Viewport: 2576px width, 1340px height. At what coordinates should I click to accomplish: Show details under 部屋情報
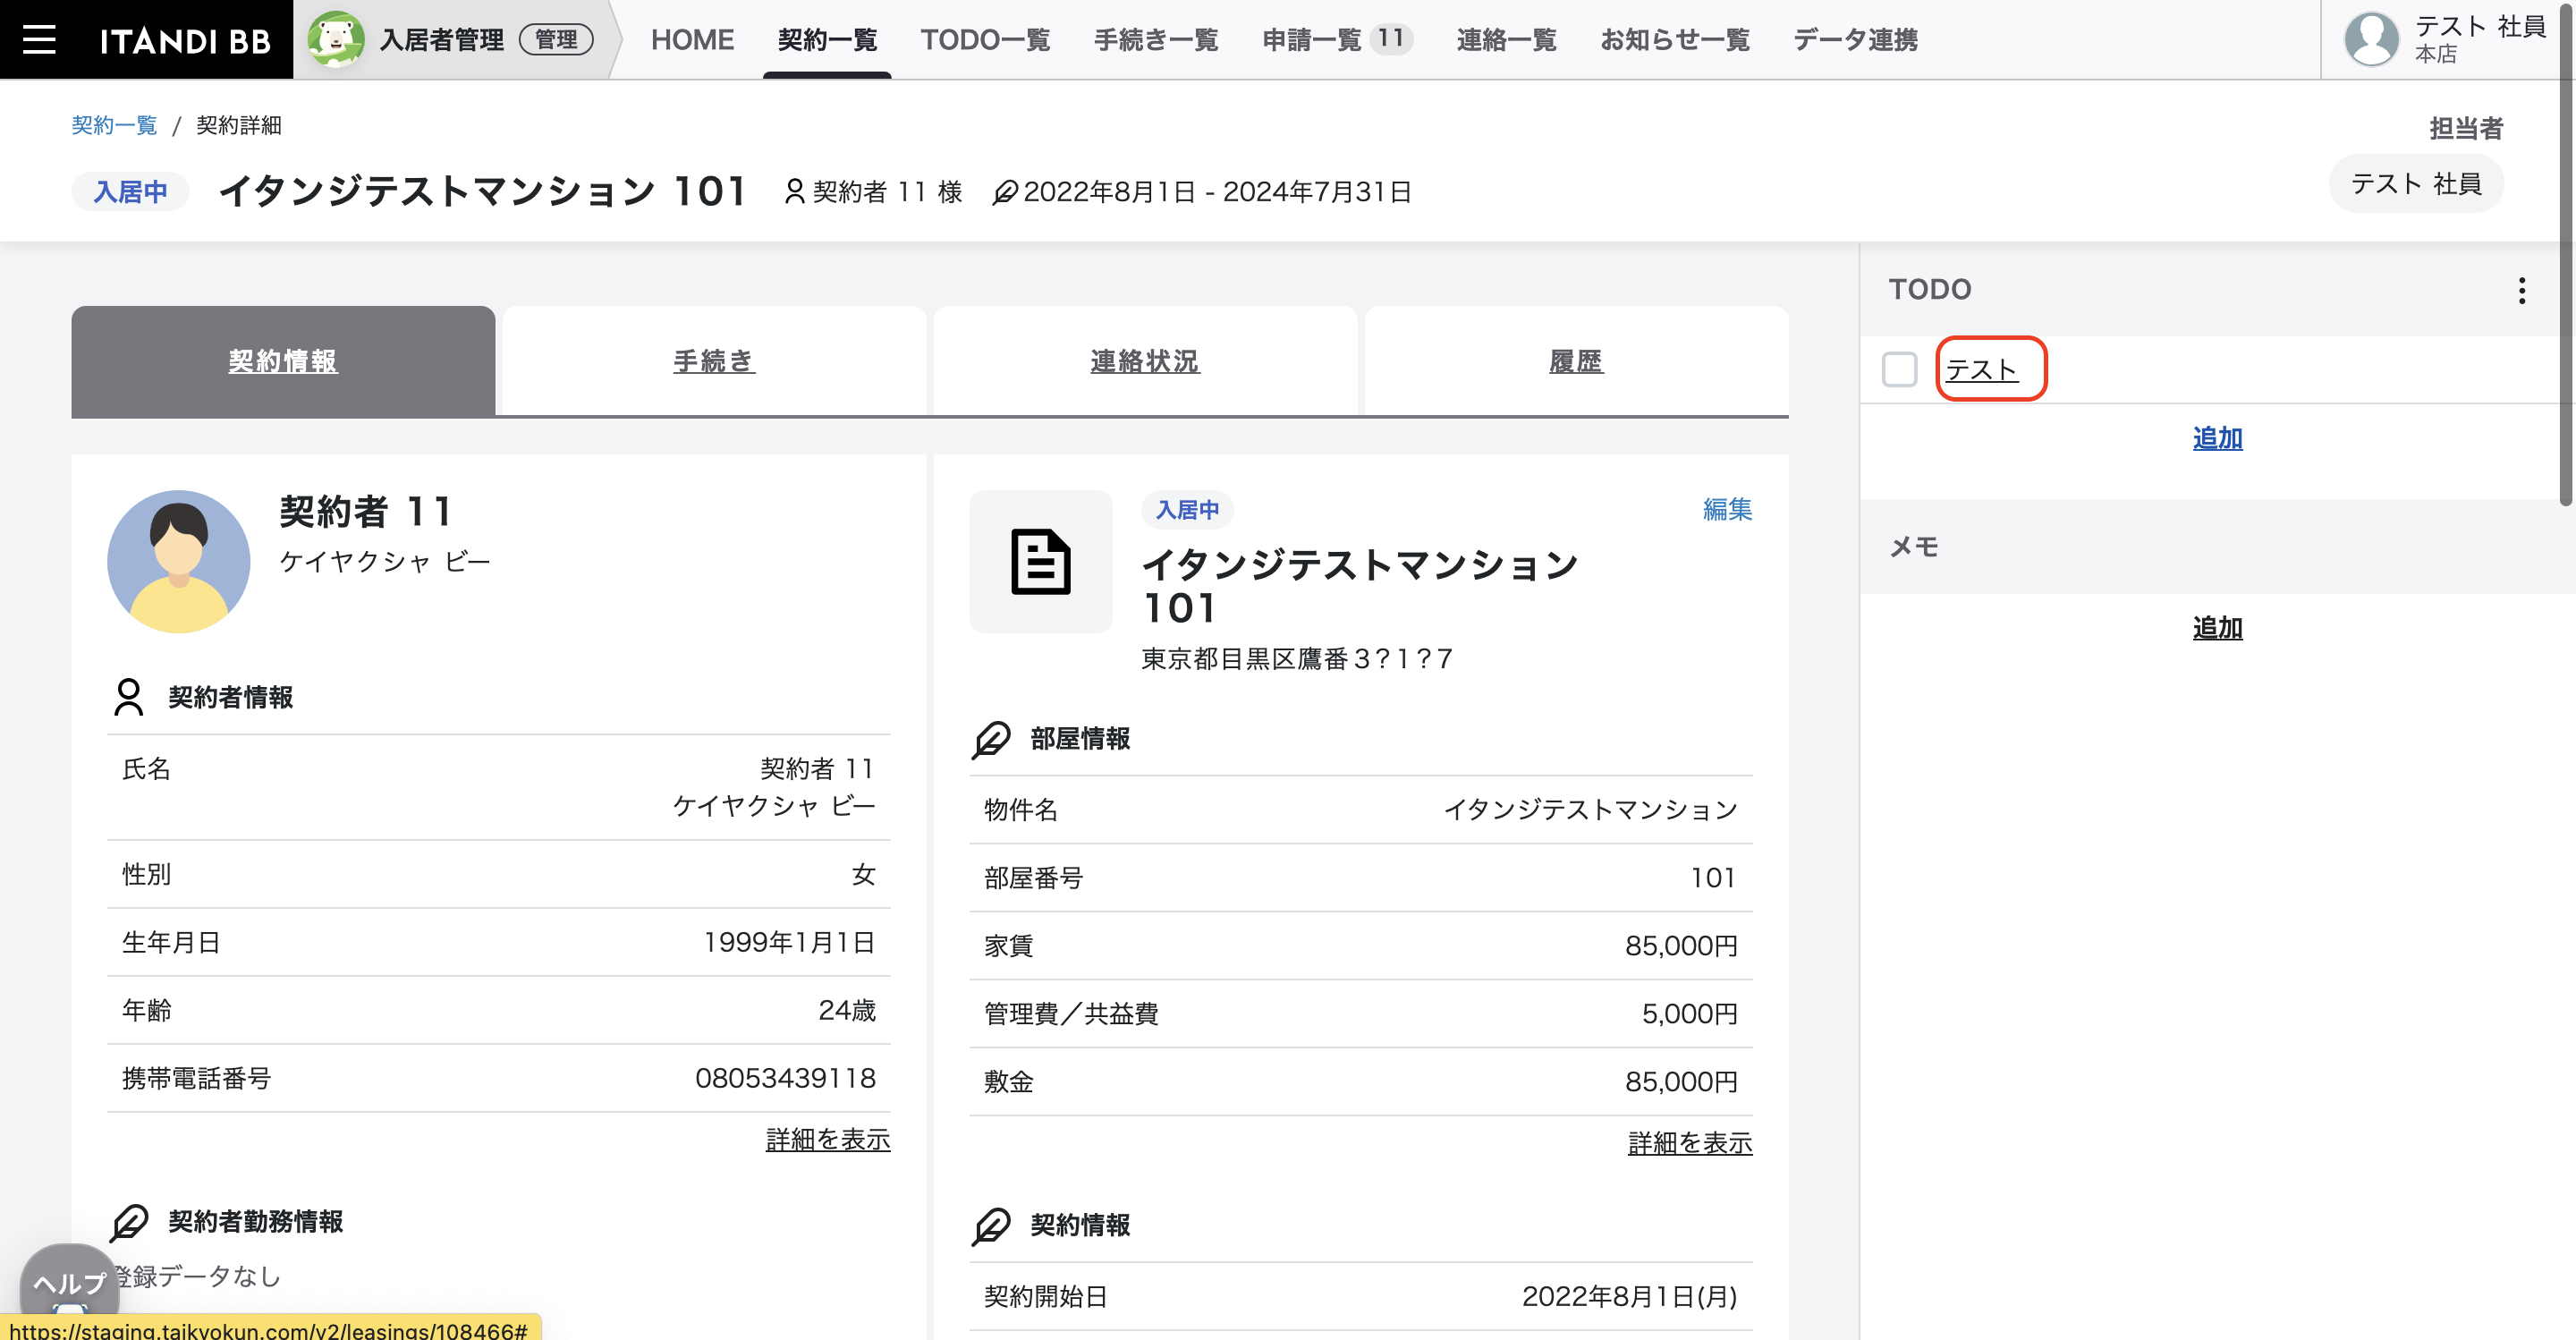1690,1143
